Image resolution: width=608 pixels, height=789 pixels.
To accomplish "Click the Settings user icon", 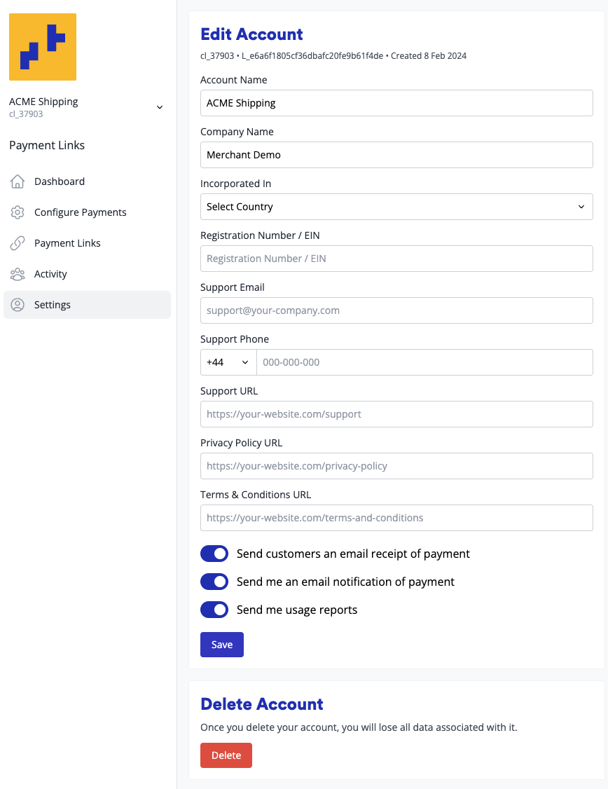I will pos(18,305).
